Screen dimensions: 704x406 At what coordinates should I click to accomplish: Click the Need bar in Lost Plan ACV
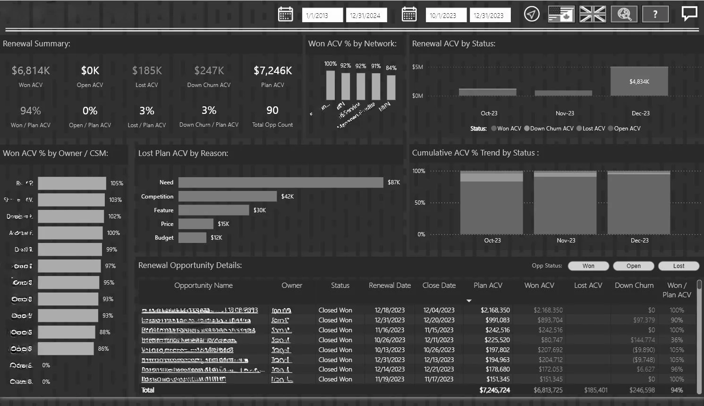click(x=281, y=182)
